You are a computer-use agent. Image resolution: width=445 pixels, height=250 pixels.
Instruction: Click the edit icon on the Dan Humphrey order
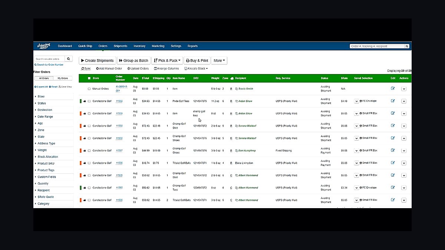393,150
